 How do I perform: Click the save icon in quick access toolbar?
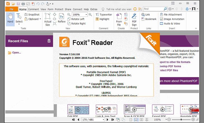[x=18, y=4]
